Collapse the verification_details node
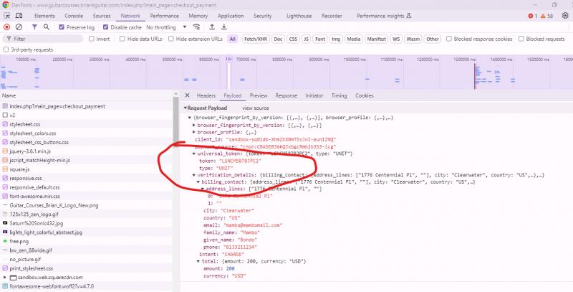The width and height of the screenshot is (573, 292). [x=194, y=175]
